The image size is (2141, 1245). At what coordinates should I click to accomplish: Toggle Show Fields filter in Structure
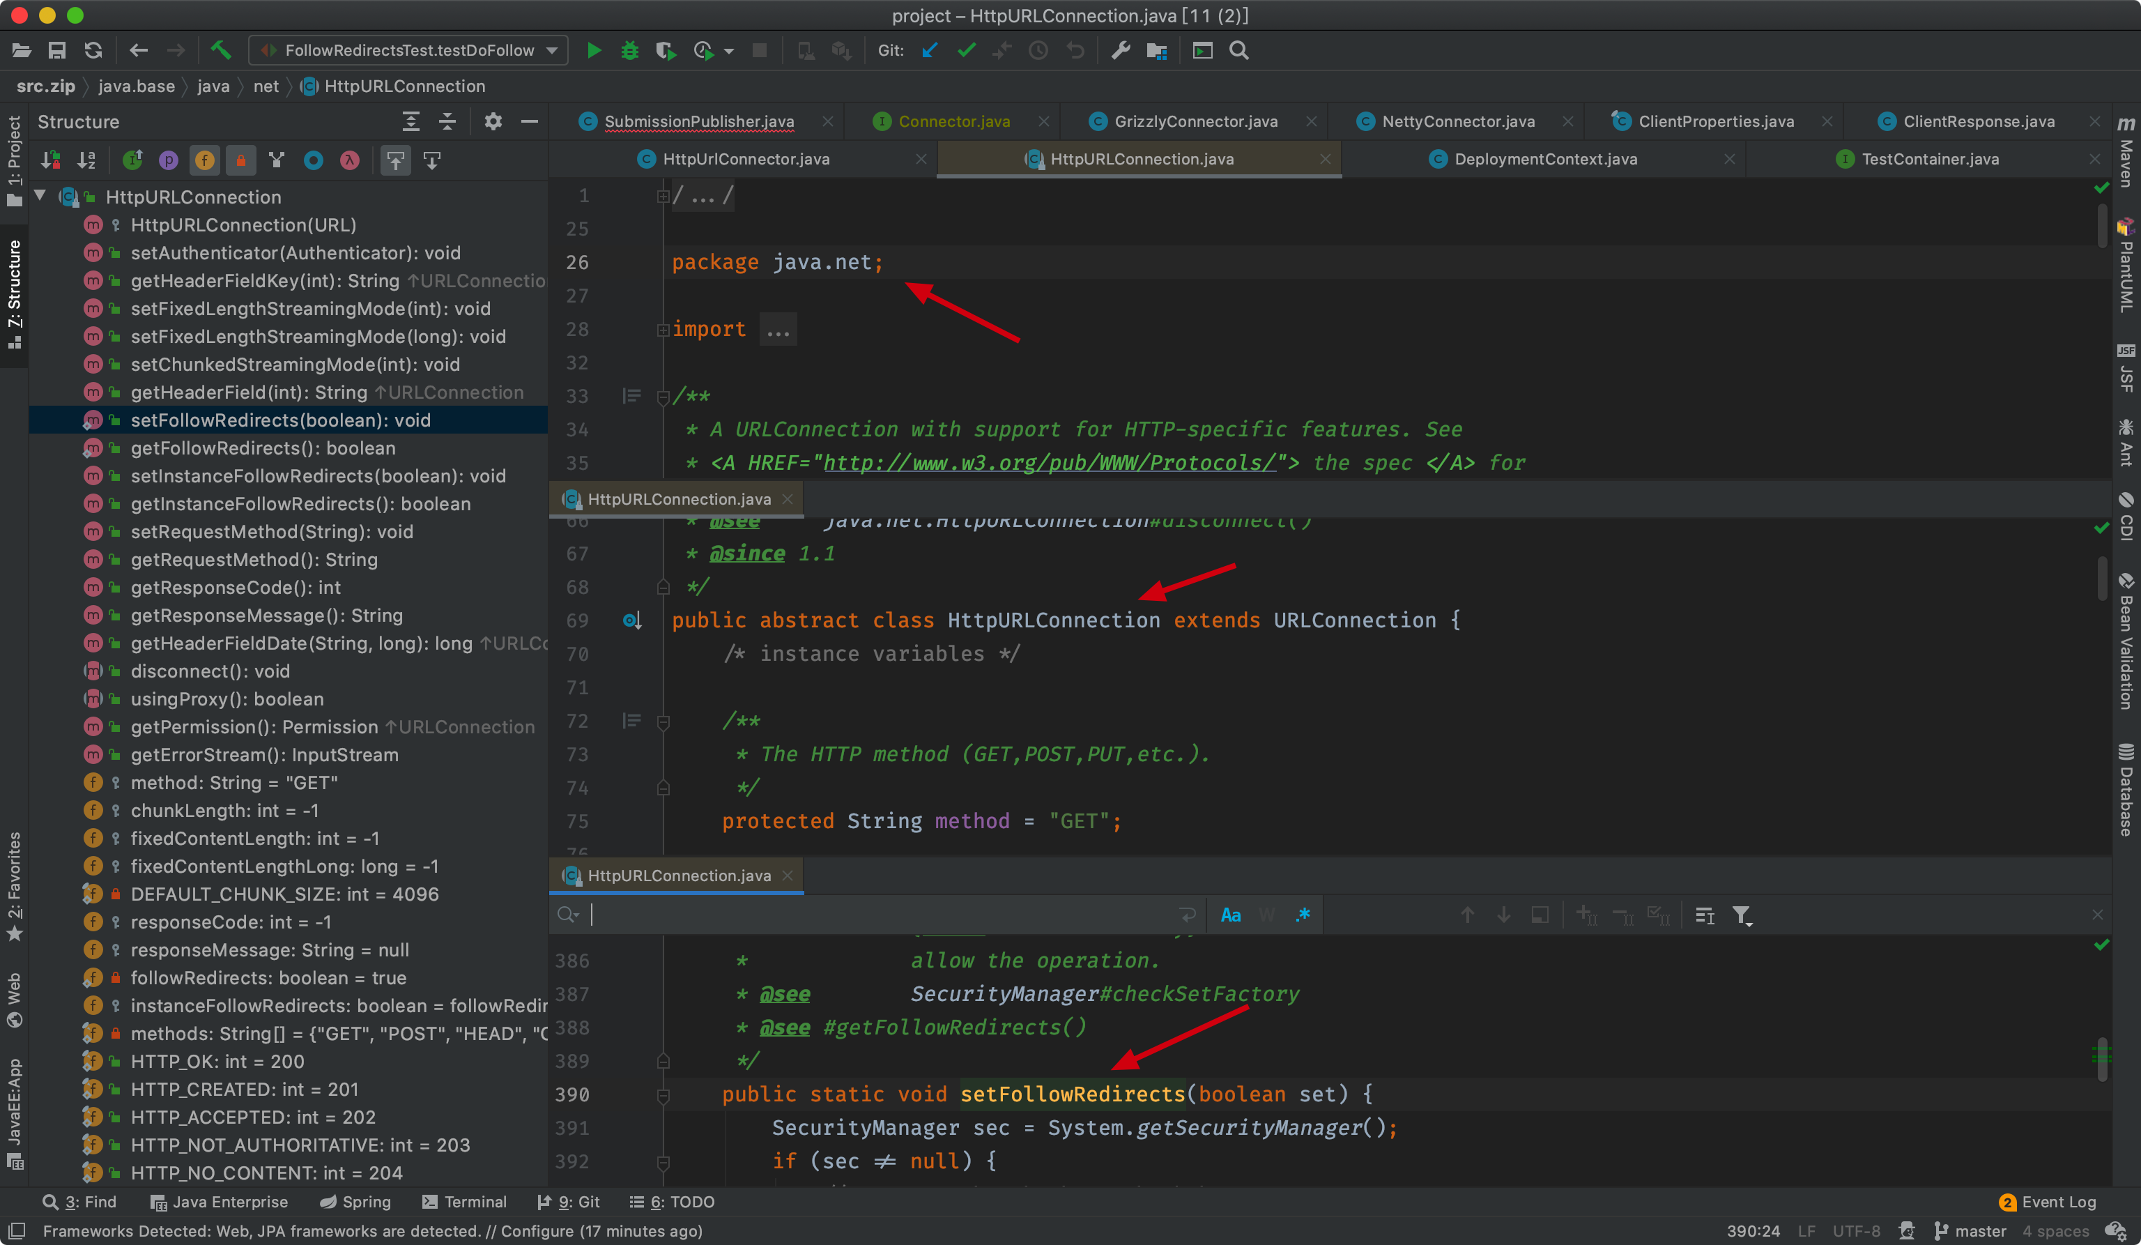coord(205,160)
